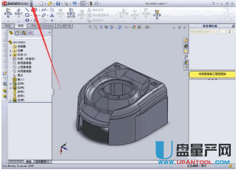Expand the 注解 annotations node
Viewport: 237px width, 170px height.
pos(10,51)
